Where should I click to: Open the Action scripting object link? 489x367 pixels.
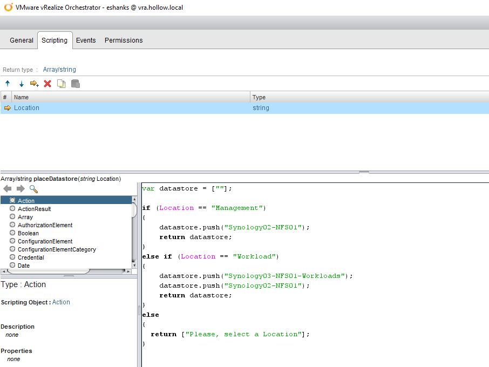coord(61,302)
